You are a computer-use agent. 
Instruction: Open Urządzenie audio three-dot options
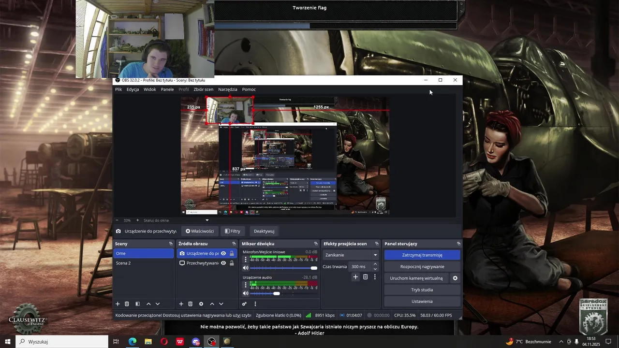(x=245, y=285)
